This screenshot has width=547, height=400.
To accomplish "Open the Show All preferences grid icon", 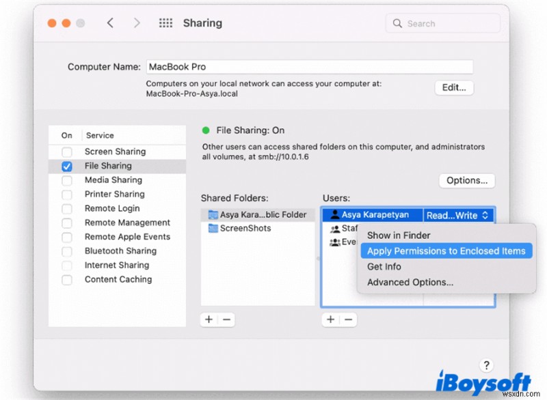I will [x=165, y=23].
